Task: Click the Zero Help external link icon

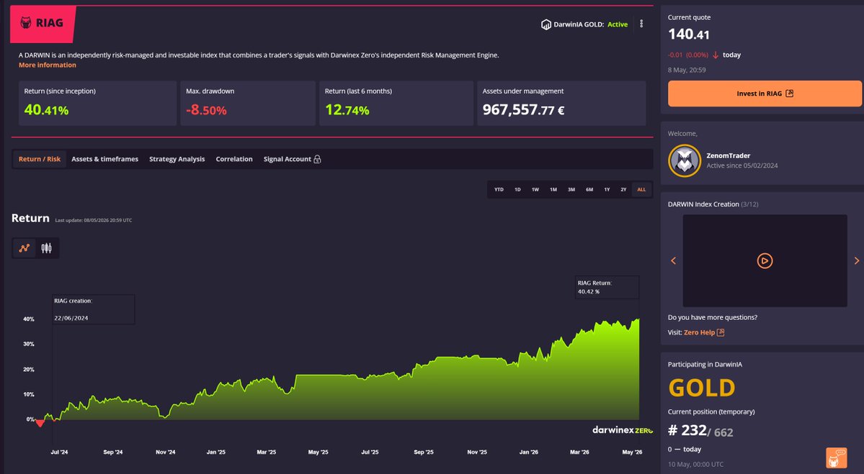Action: [x=721, y=332]
